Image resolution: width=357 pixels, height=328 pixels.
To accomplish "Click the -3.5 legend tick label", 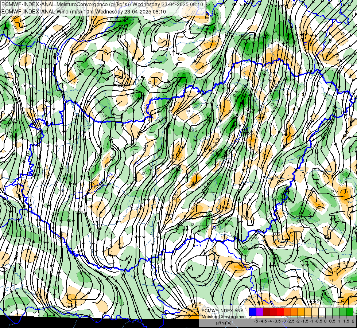I will (277, 321).
